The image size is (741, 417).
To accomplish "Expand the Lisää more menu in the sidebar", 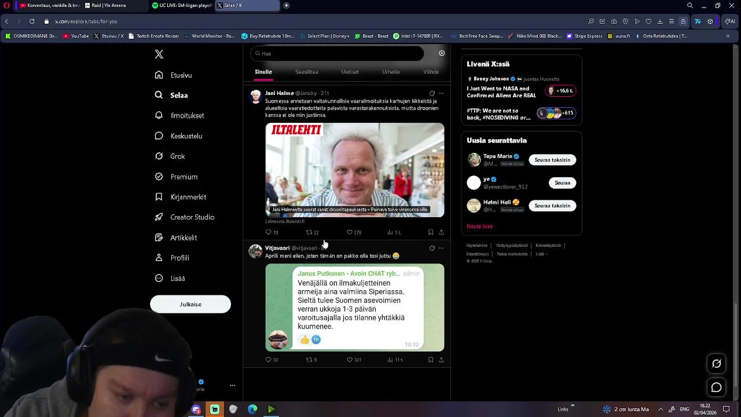I will pos(170,279).
